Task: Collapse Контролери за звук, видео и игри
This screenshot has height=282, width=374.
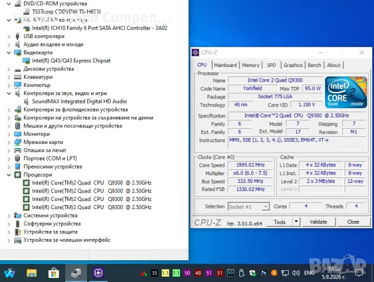Action: coord(9,93)
